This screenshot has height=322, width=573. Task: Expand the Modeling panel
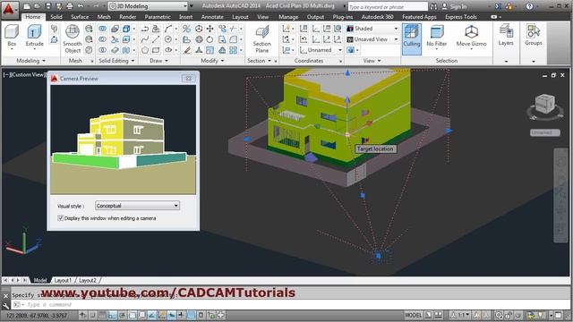pos(30,61)
